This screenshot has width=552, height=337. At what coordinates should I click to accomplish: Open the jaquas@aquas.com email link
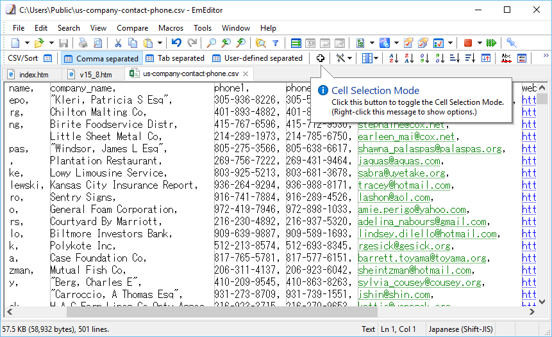click(399, 161)
